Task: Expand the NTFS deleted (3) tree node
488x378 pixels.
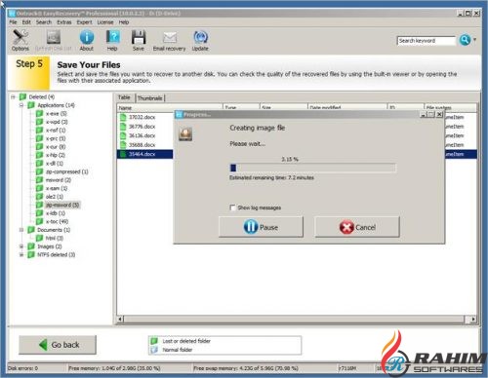Action: [x=21, y=254]
